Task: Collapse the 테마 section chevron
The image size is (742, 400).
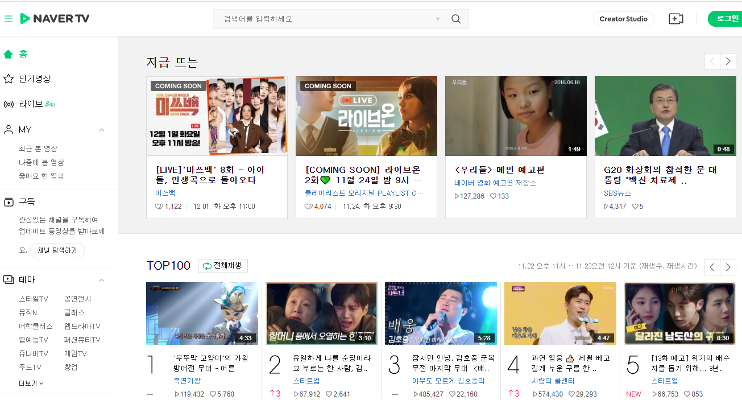Action: [x=101, y=279]
